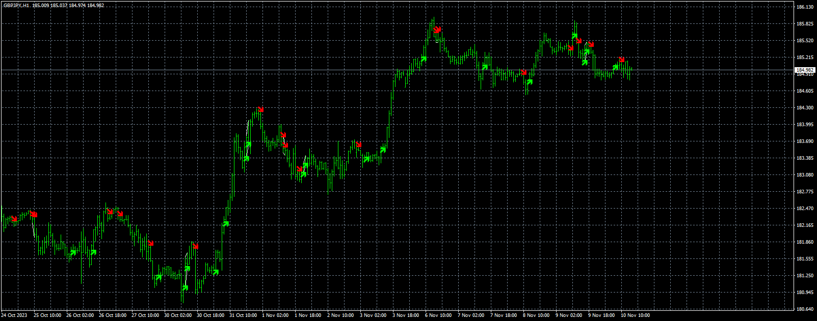Click price axis label 183.385

[x=805, y=158]
